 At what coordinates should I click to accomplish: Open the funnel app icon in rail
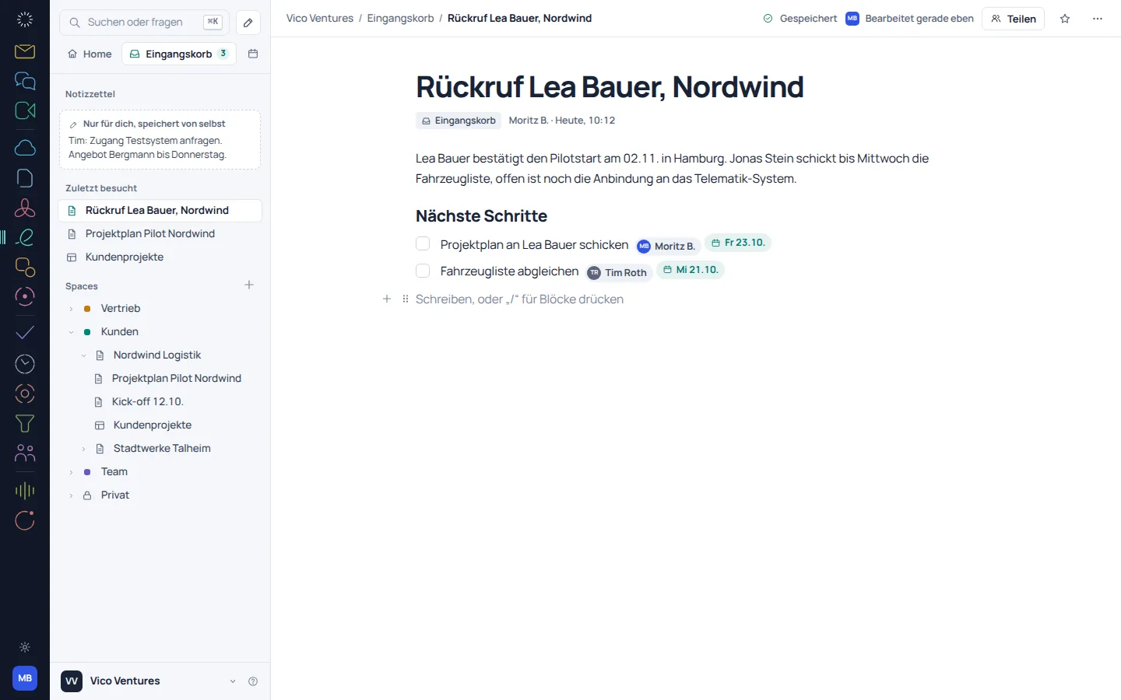click(x=25, y=424)
